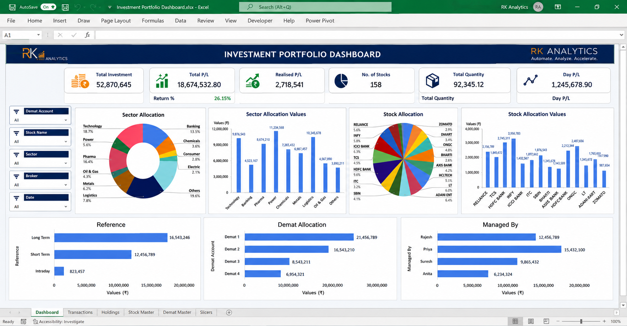The height and width of the screenshot is (326, 627).
Task: Open the Stock Master sheet tab
Action: pyautogui.click(x=141, y=312)
